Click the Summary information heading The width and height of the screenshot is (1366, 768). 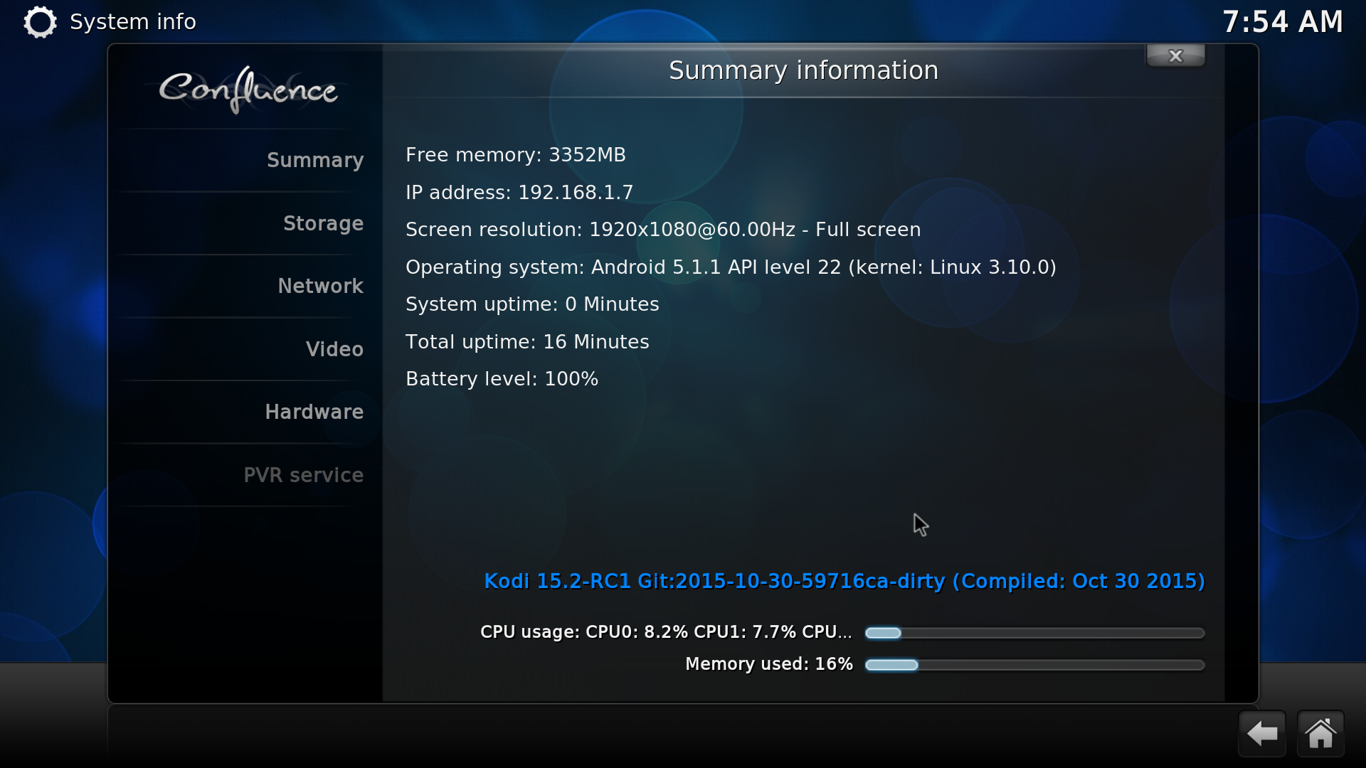pos(803,70)
